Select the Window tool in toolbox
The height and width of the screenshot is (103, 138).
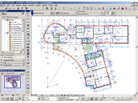(x=28, y=50)
